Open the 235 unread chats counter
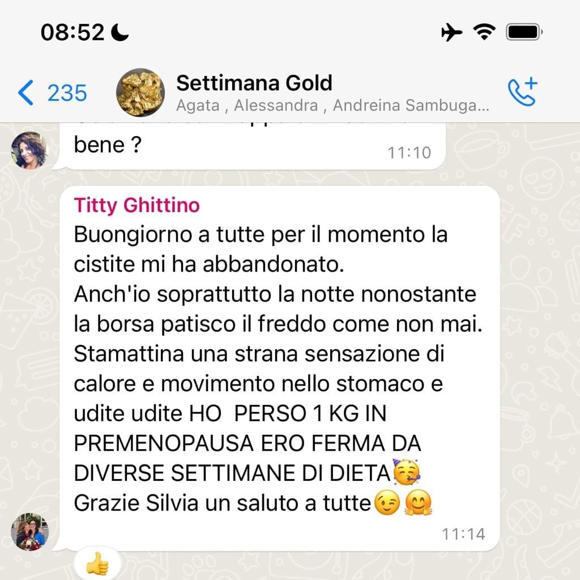580x580 pixels. [x=67, y=92]
